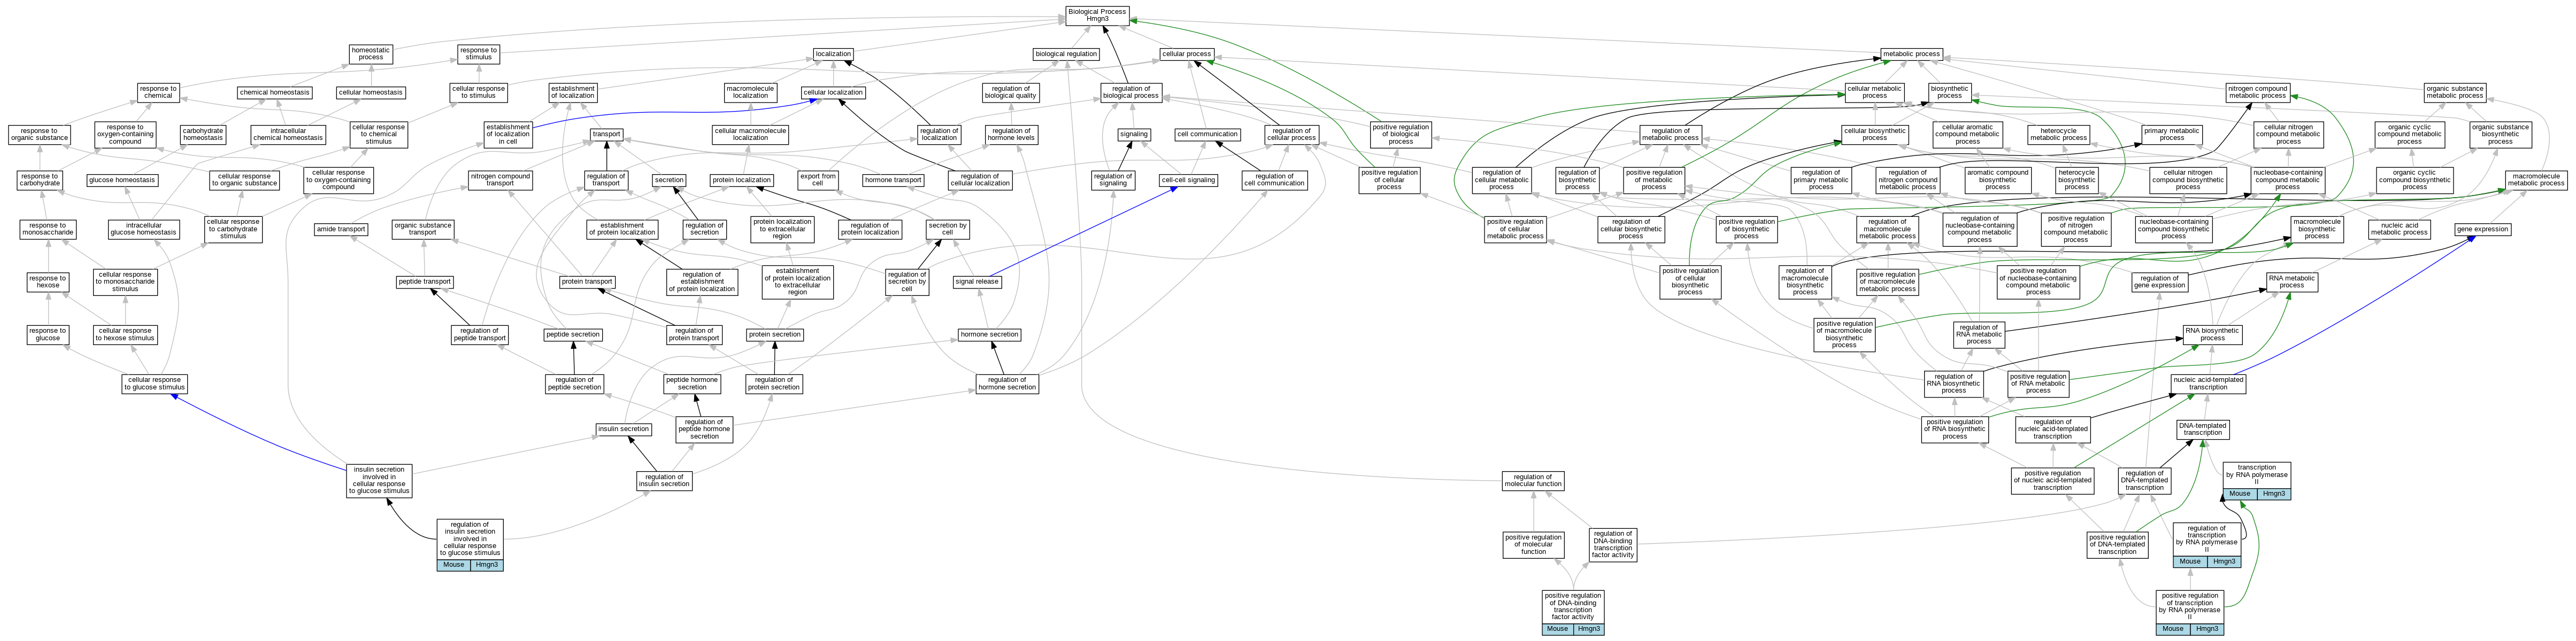Click Hmgn3 under positive DNA-binding transcription factor activity node
2576x641 pixels.
[1589, 629]
